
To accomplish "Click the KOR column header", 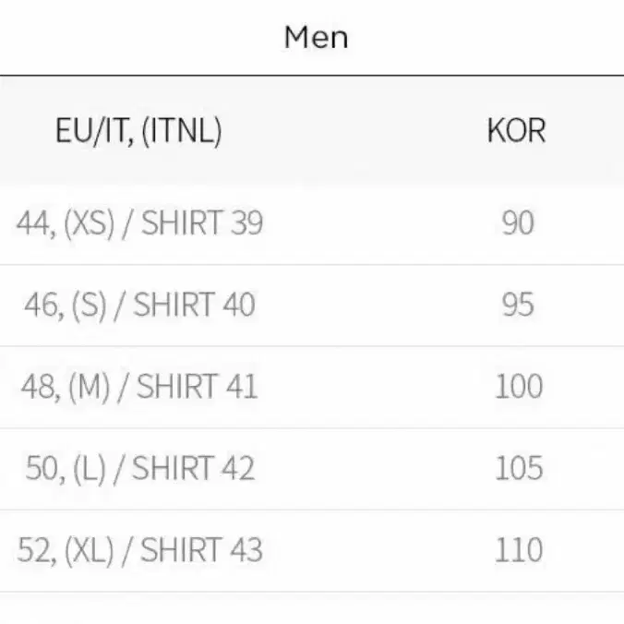I will [x=517, y=130].
